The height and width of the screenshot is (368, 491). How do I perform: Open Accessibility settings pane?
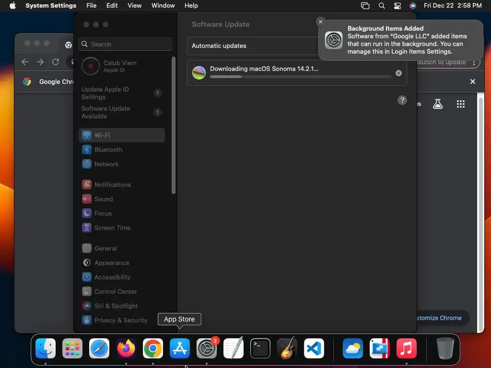click(122, 277)
